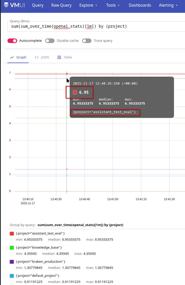Switch to the JSON tab
Image resolution: width=185 pixels, height=285 pixels.
pyautogui.click(x=42, y=57)
